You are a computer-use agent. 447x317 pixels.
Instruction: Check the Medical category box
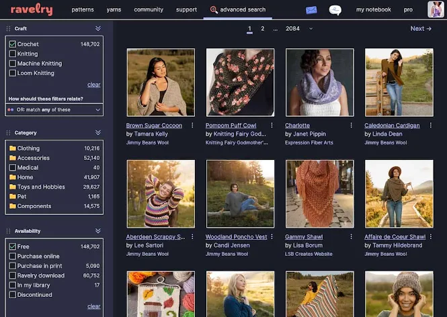tap(13, 167)
